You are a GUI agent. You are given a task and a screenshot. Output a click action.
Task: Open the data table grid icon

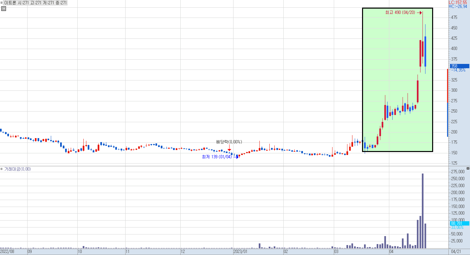4,9
